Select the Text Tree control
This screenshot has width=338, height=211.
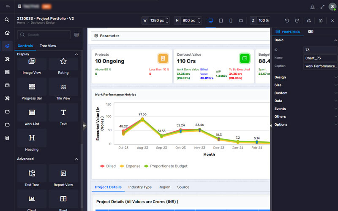pos(32,176)
